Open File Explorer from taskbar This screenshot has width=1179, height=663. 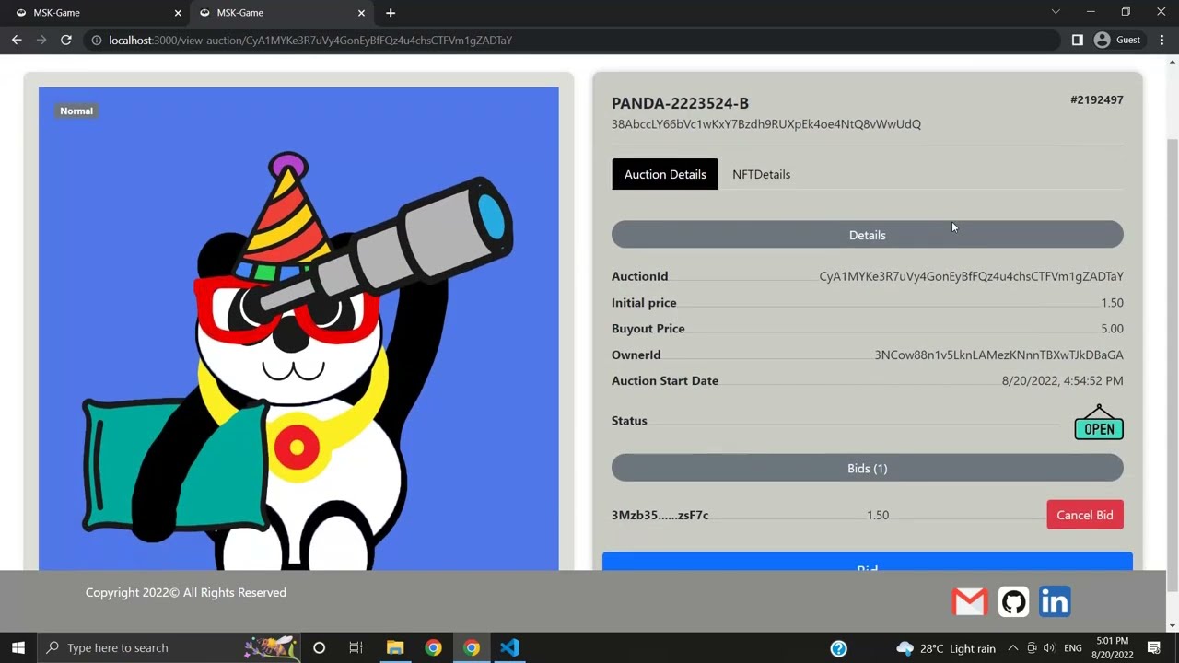pos(395,647)
